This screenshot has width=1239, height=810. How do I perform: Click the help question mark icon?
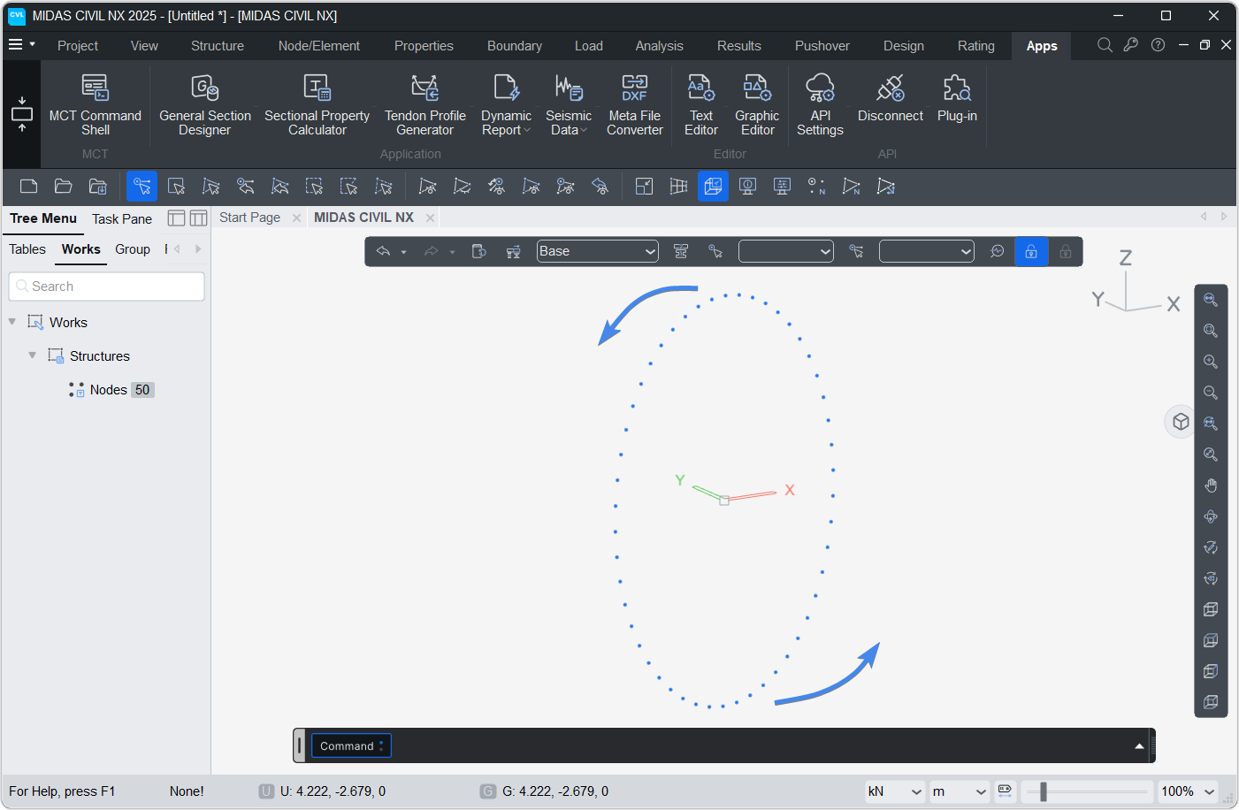pos(1158,45)
